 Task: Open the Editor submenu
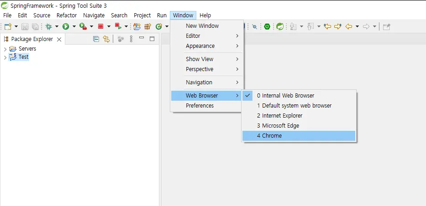click(207, 36)
